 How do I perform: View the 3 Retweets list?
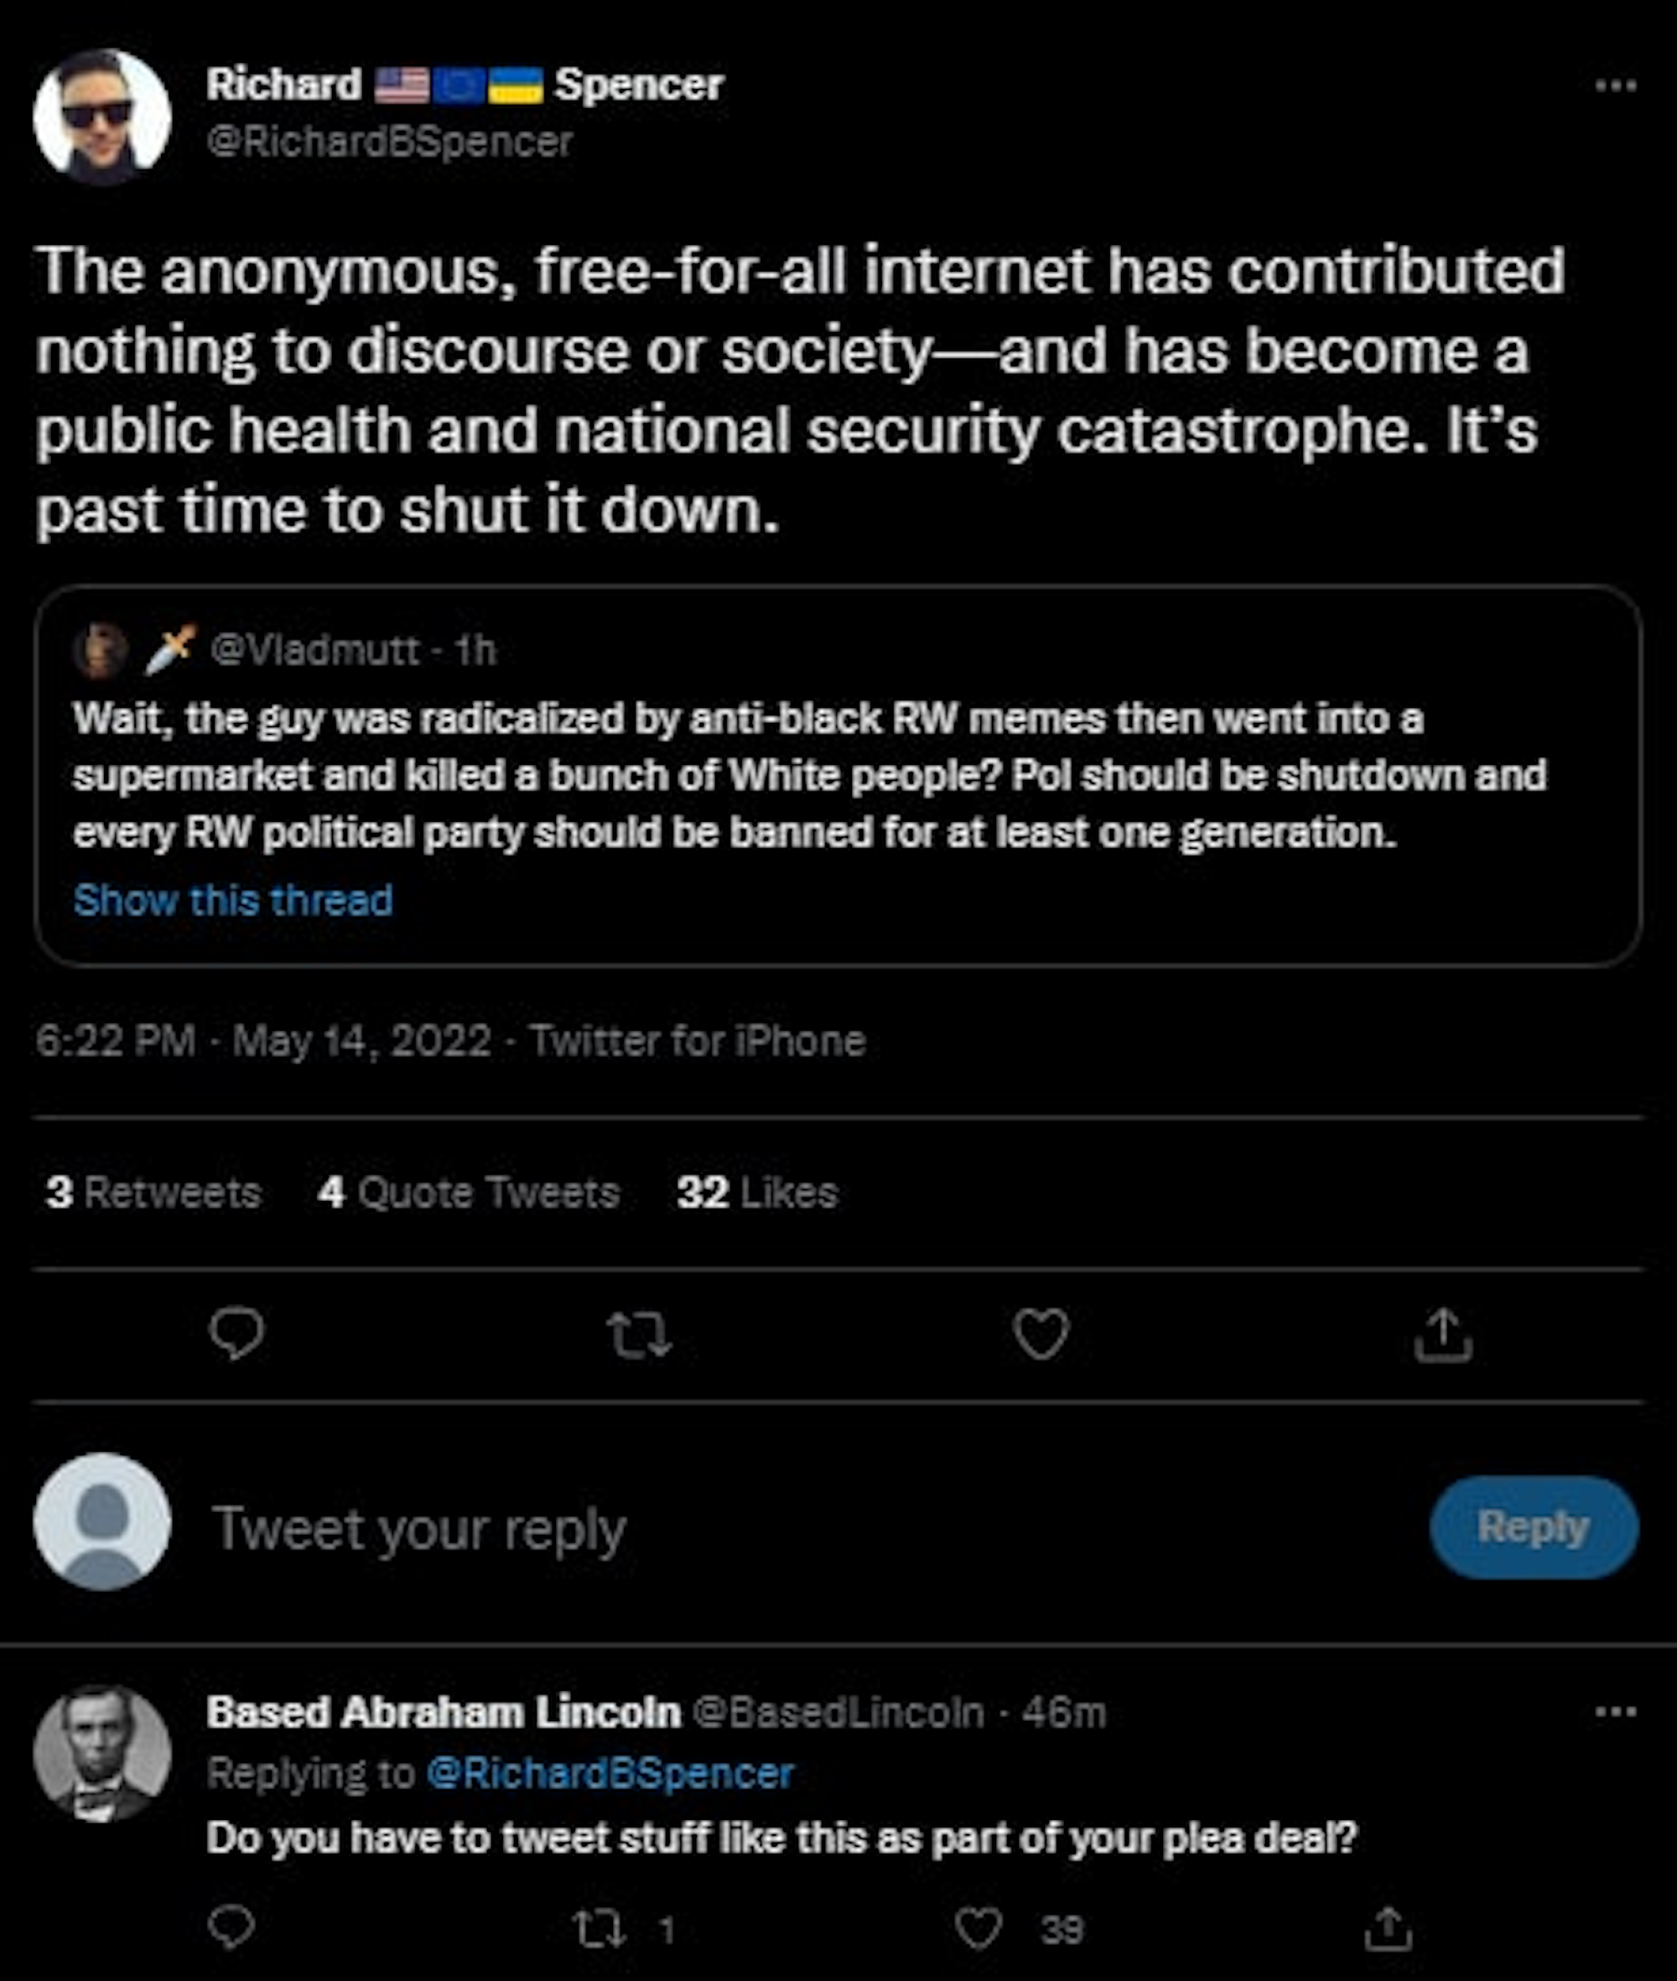click(153, 1193)
